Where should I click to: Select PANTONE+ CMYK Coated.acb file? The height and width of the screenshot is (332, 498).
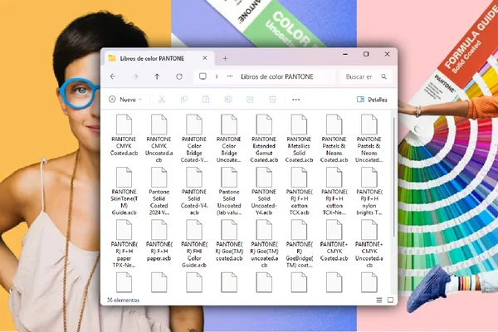click(334, 241)
